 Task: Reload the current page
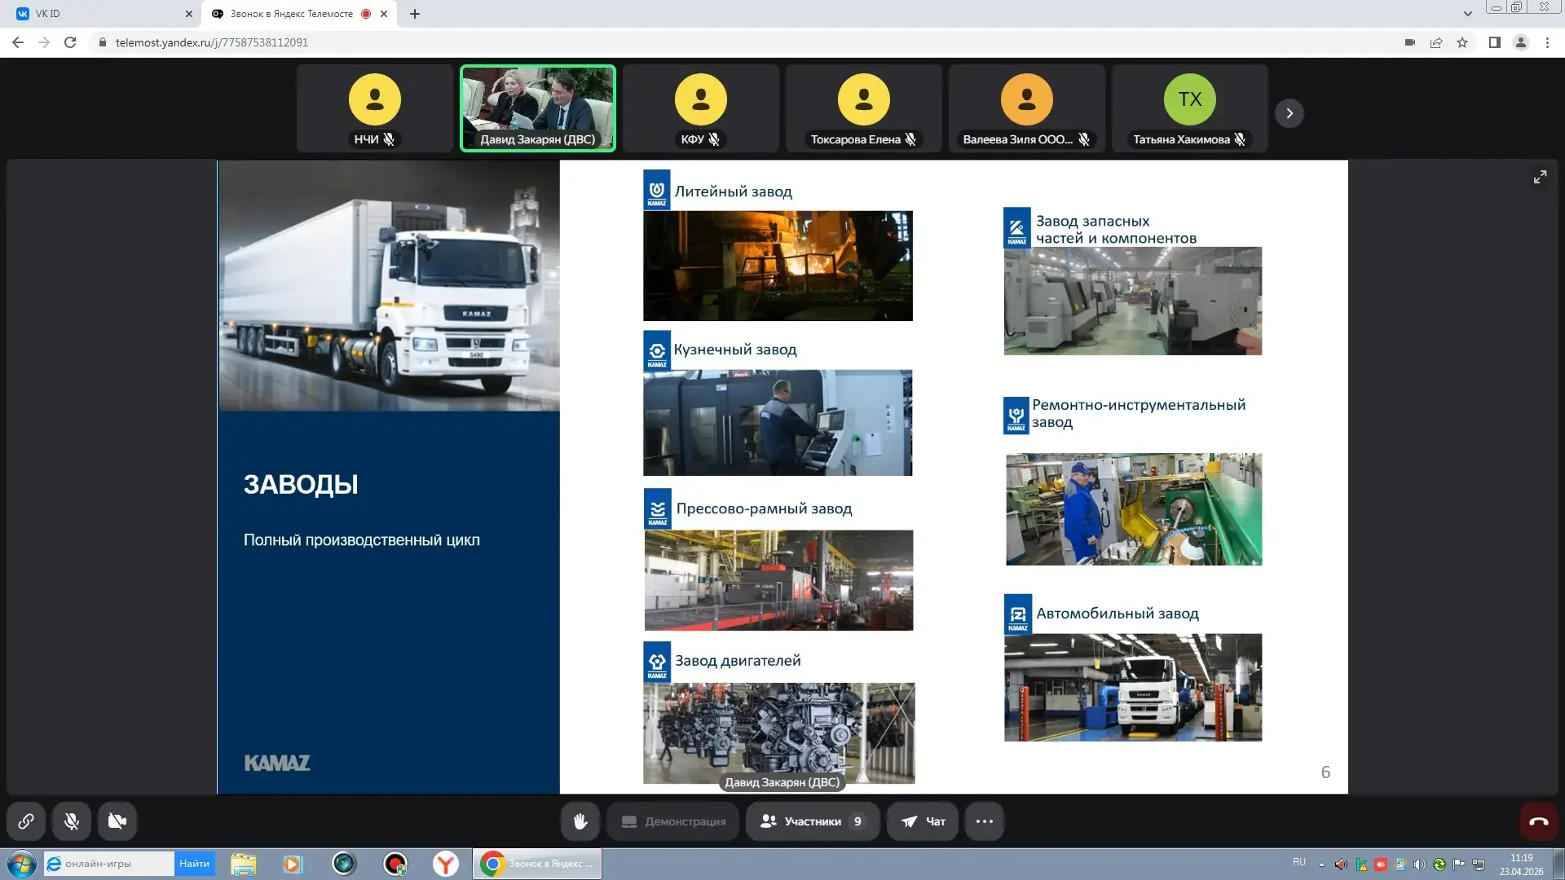coord(70,42)
